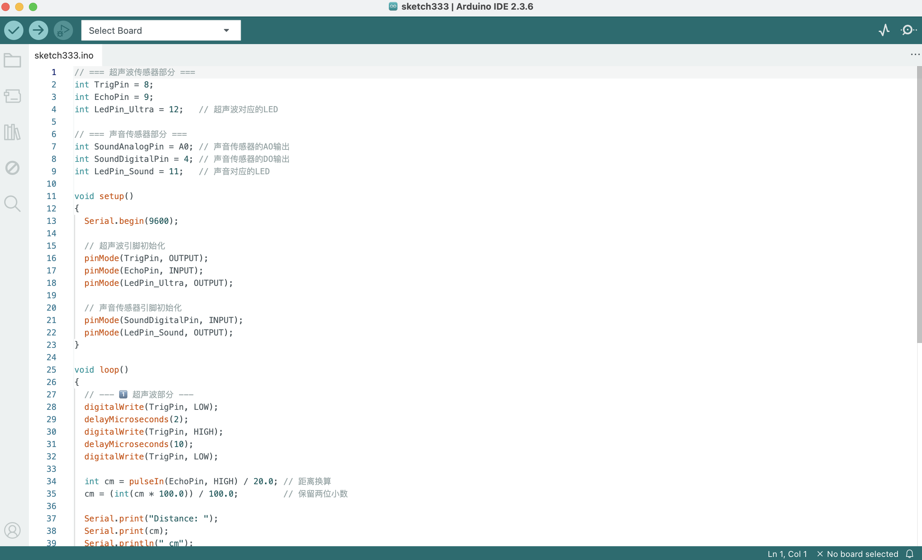Open the Arduino Cloud account icon
Image resolution: width=922 pixels, height=560 pixels.
tap(12, 530)
